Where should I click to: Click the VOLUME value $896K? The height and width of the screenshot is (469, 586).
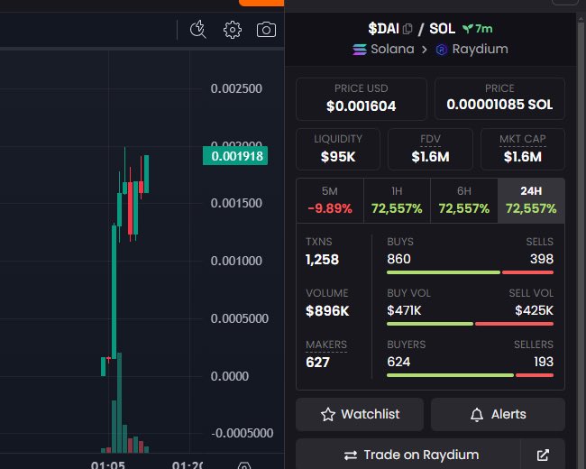click(x=327, y=311)
